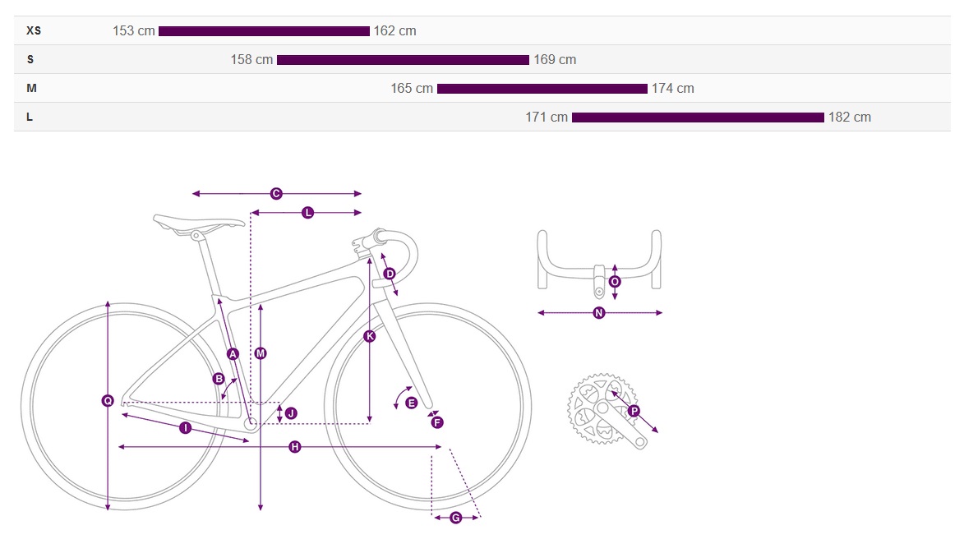
Task: Click the E head angle marker
Action: tap(412, 403)
